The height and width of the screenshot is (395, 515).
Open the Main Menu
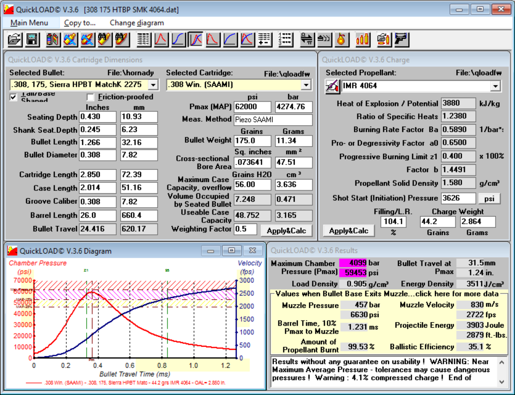(29, 23)
